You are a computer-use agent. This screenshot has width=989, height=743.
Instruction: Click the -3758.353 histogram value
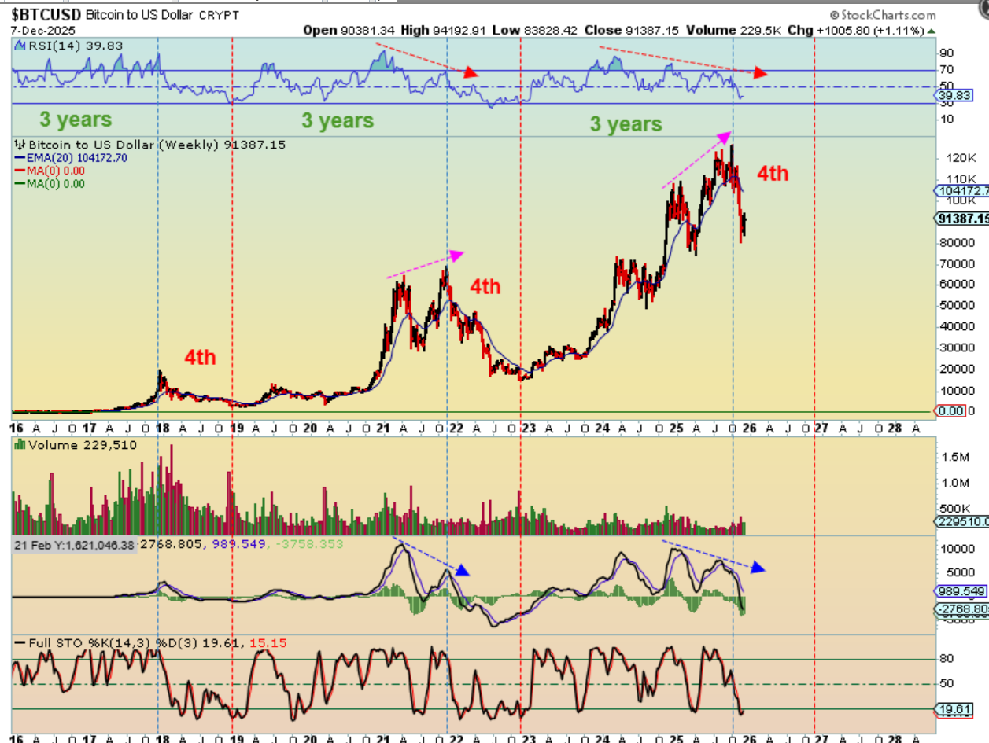pos(310,544)
